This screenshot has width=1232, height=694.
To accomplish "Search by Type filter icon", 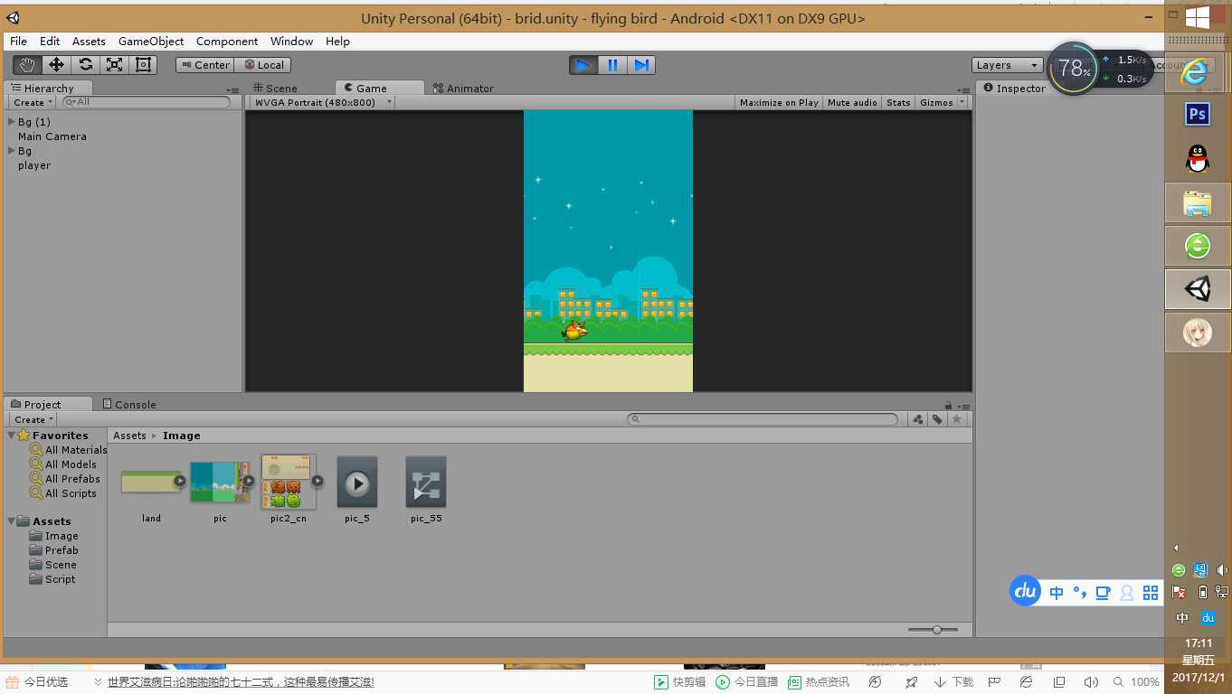I will [x=918, y=419].
